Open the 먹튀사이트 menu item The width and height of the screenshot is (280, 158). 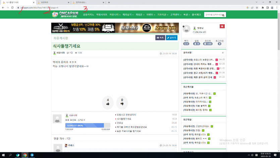102,15
